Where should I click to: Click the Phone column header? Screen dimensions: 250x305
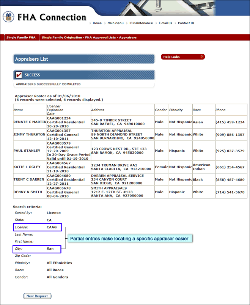tap(220, 110)
